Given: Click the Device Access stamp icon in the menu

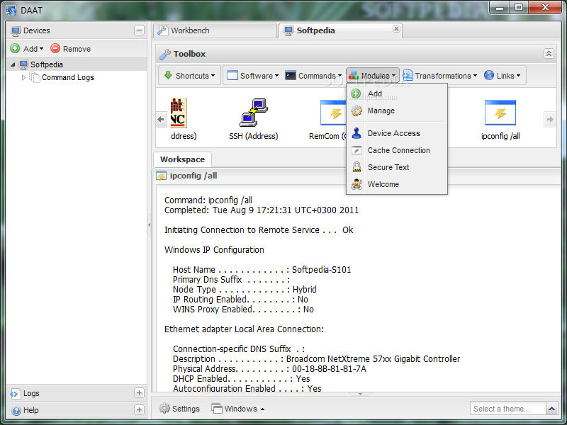Looking at the screenshot, I should pyautogui.click(x=357, y=133).
